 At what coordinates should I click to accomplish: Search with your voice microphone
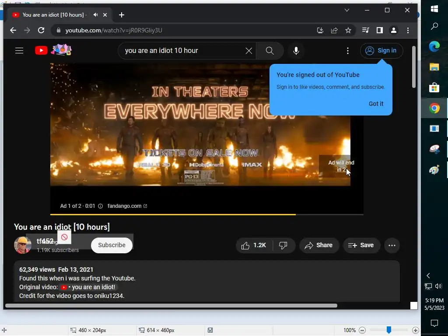coord(296,51)
